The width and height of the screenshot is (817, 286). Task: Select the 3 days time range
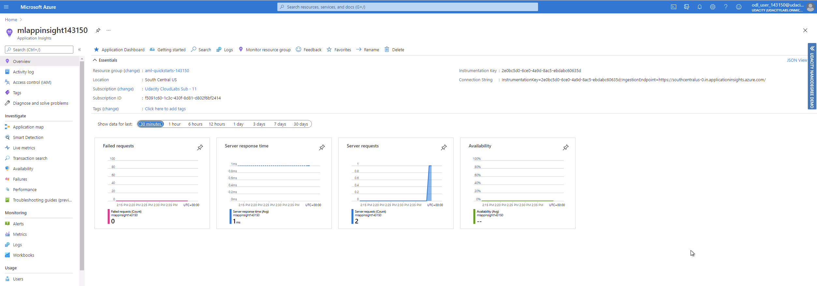259,124
